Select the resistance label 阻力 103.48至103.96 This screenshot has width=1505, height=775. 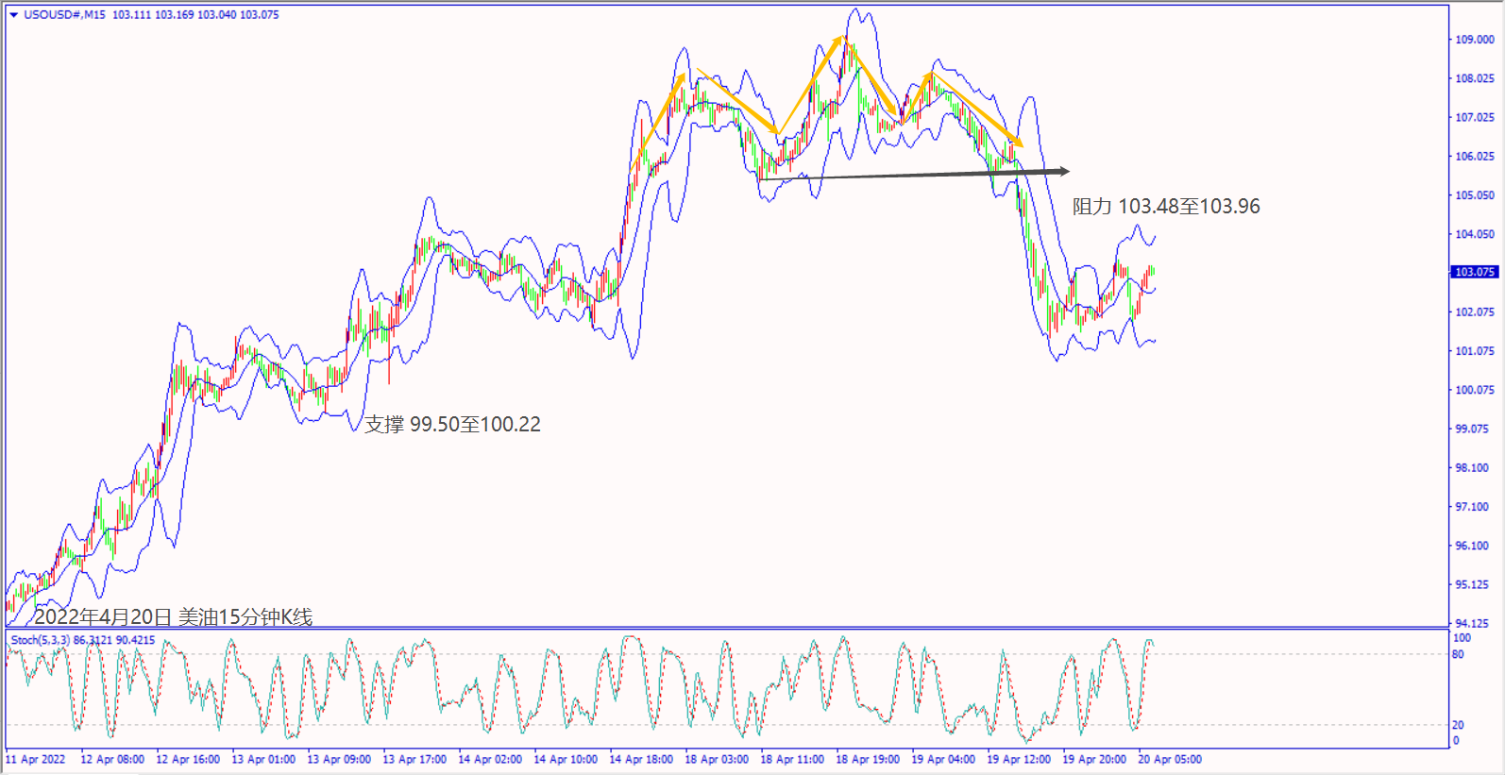[x=1166, y=206]
